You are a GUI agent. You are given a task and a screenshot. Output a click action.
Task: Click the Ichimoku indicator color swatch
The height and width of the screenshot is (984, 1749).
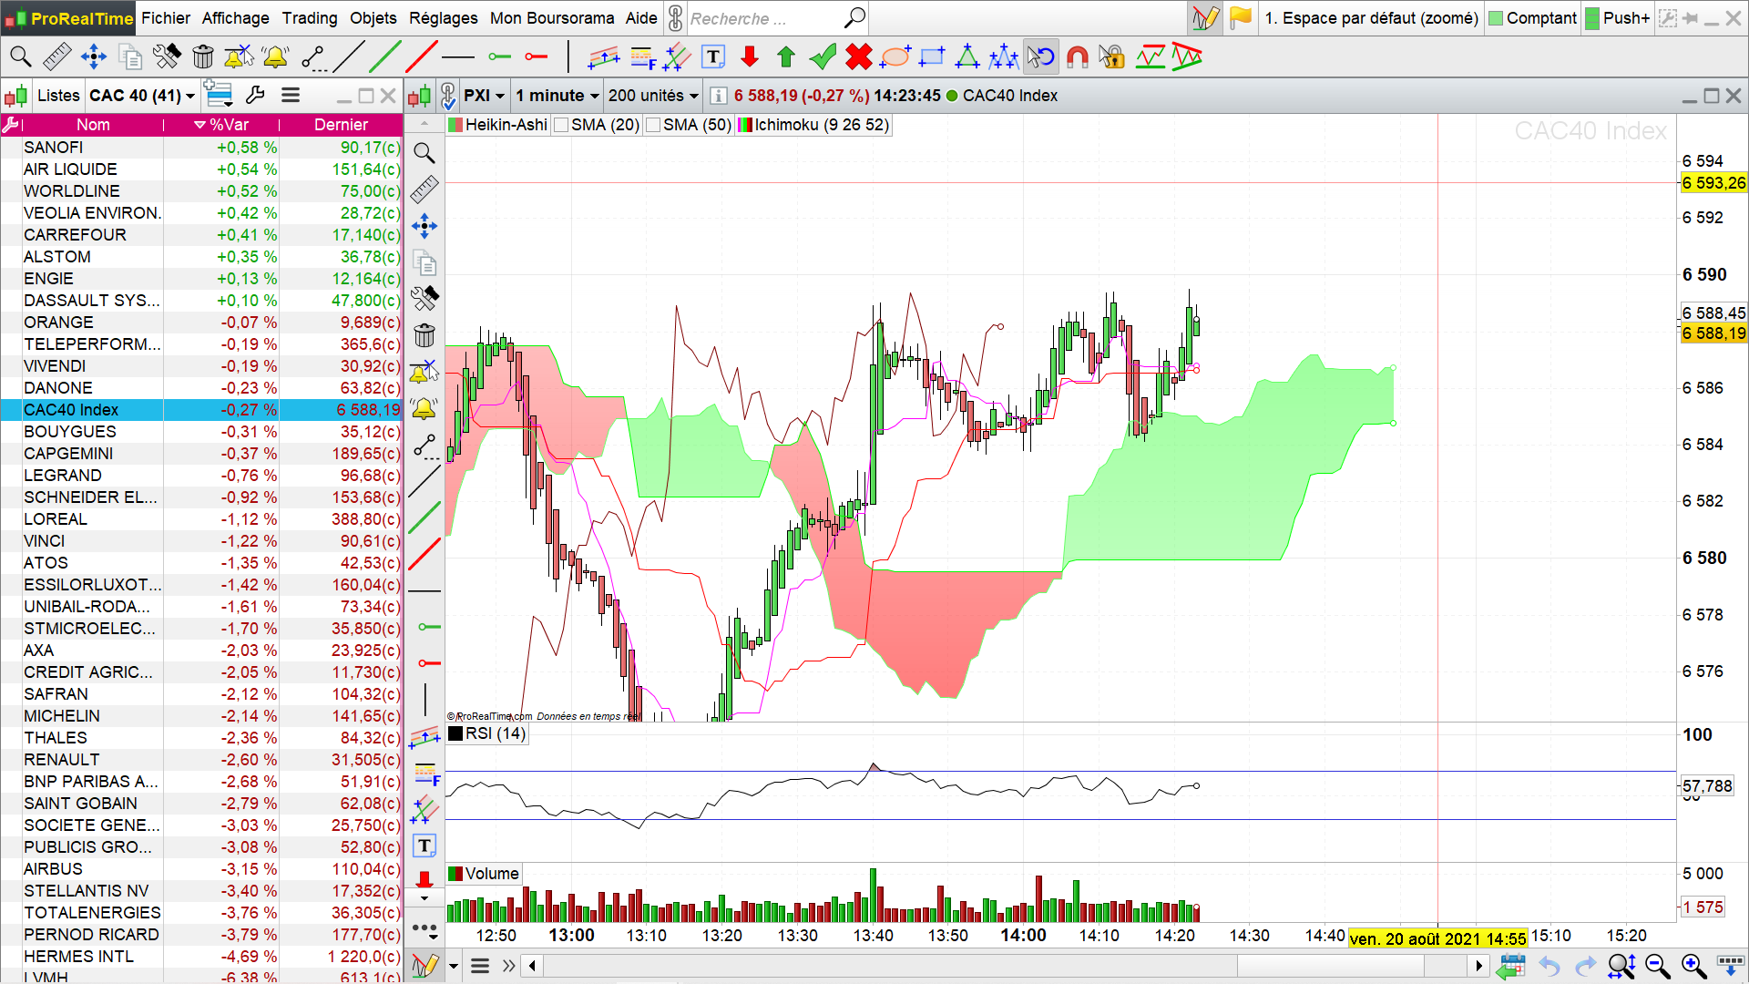pyautogui.click(x=745, y=125)
